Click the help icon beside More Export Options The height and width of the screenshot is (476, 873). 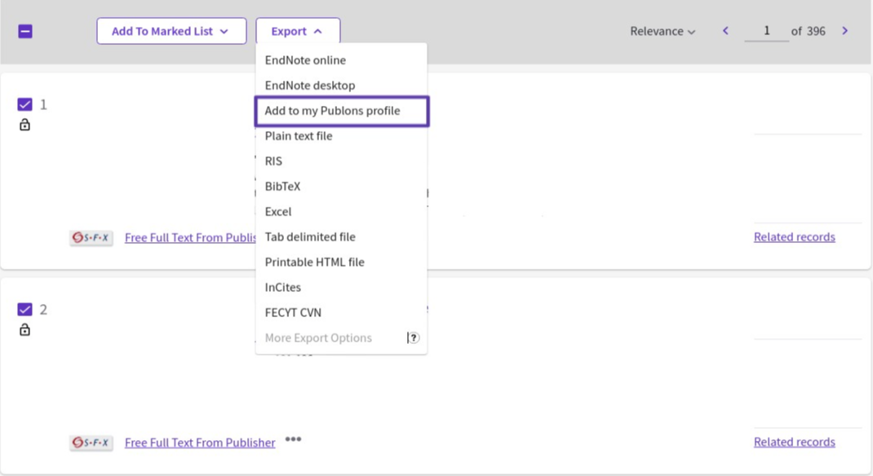point(414,337)
